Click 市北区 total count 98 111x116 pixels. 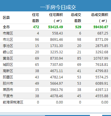pos(79,40)
